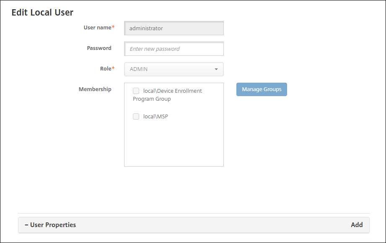Click the minus icon beside User Properties
Screen dimensions: 386x243
(x=26, y=225)
